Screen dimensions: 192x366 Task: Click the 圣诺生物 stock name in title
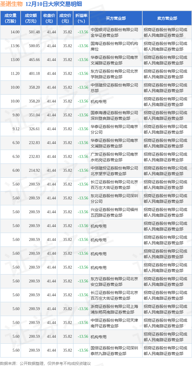[11, 4]
